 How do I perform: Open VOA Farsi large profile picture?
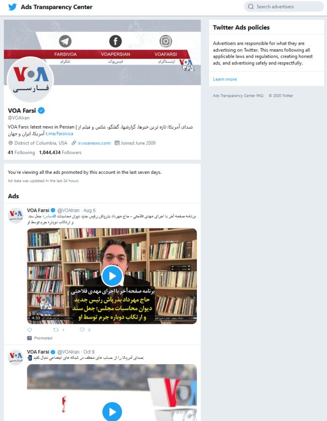click(30, 80)
